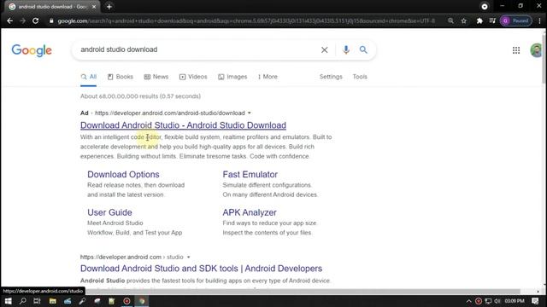
Task: Open the Google account avatar
Action: tap(537, 50)
